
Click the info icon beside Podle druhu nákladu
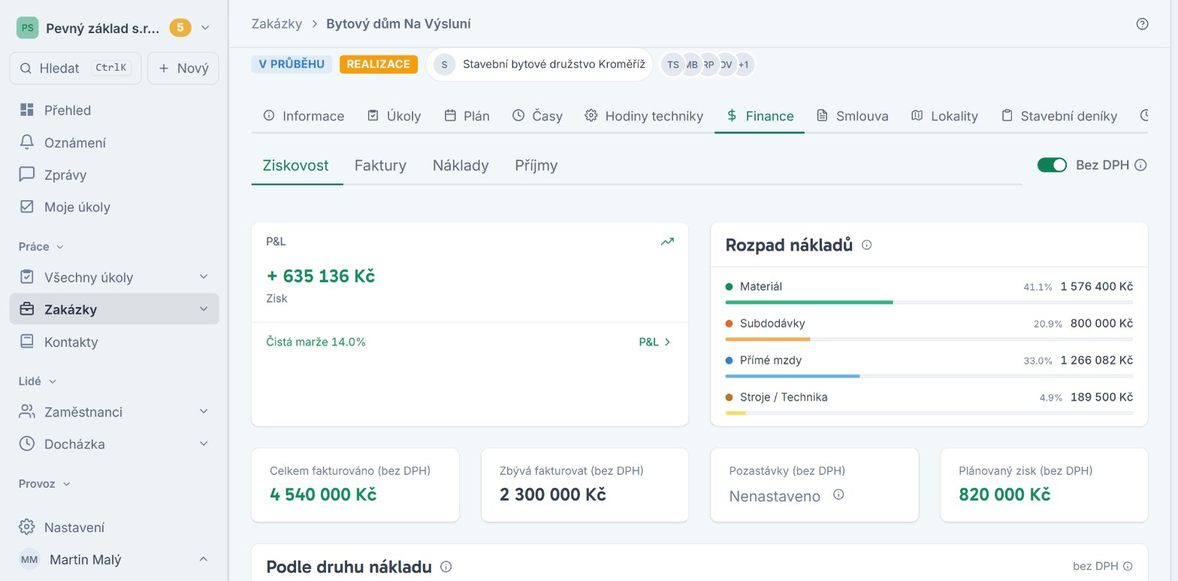click(x=446, y=567)
